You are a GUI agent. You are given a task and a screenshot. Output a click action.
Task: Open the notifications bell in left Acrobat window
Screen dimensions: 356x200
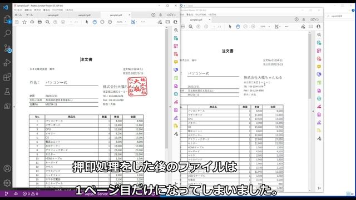(161, 15)
